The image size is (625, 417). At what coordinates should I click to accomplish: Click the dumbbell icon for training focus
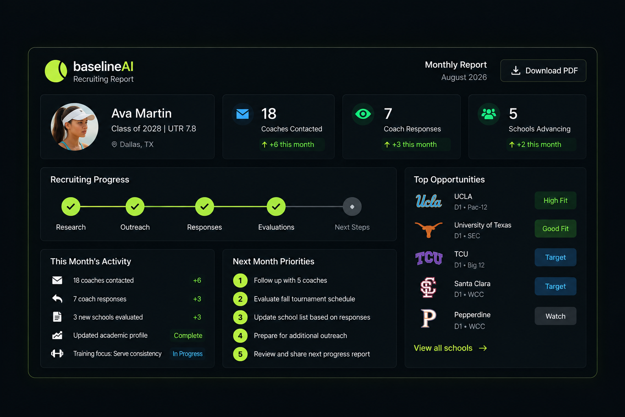[x=57, y=353]
